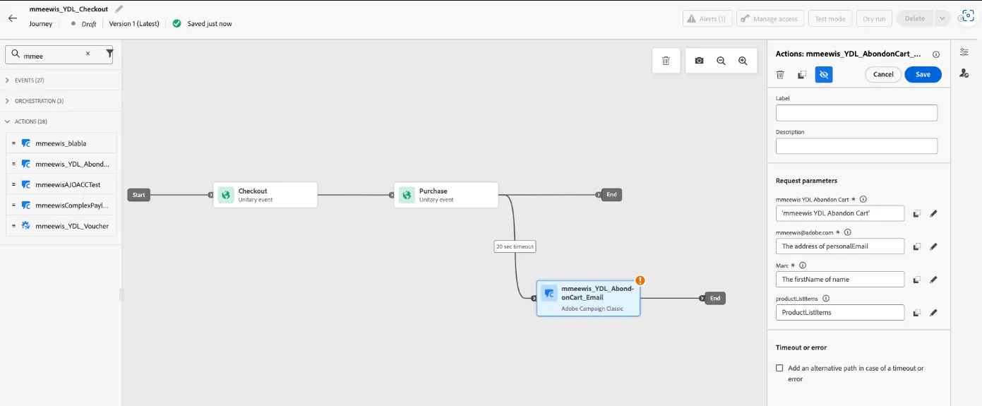Select the mmeewisComplexPayl... action
The image size is (982, 406).
(61, 205)
